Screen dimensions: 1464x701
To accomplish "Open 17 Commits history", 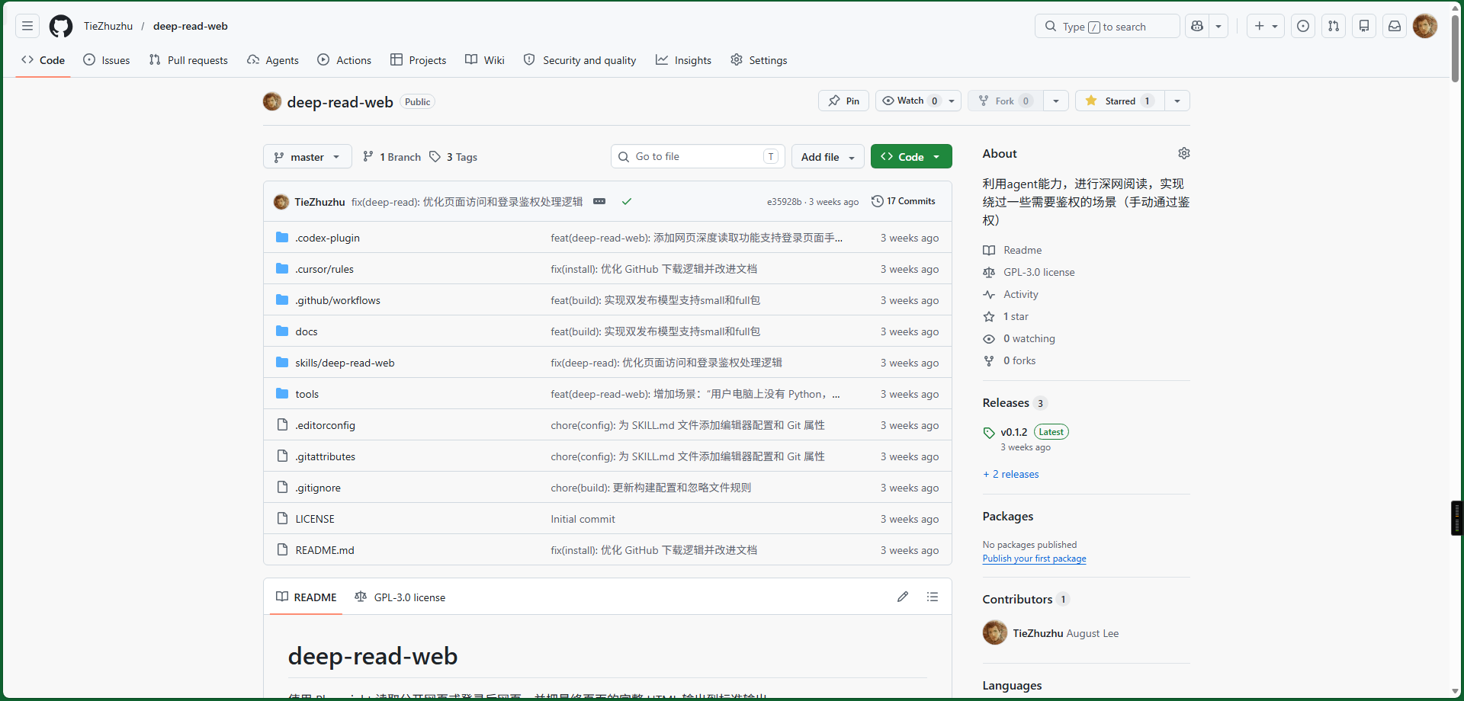I will (x=904, y=201).
